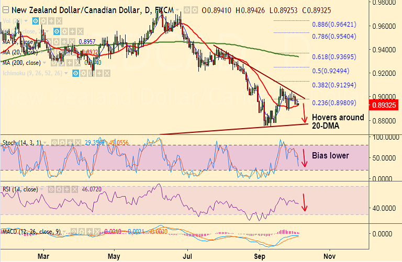Remove the RSI indicator

pos(75,189)
